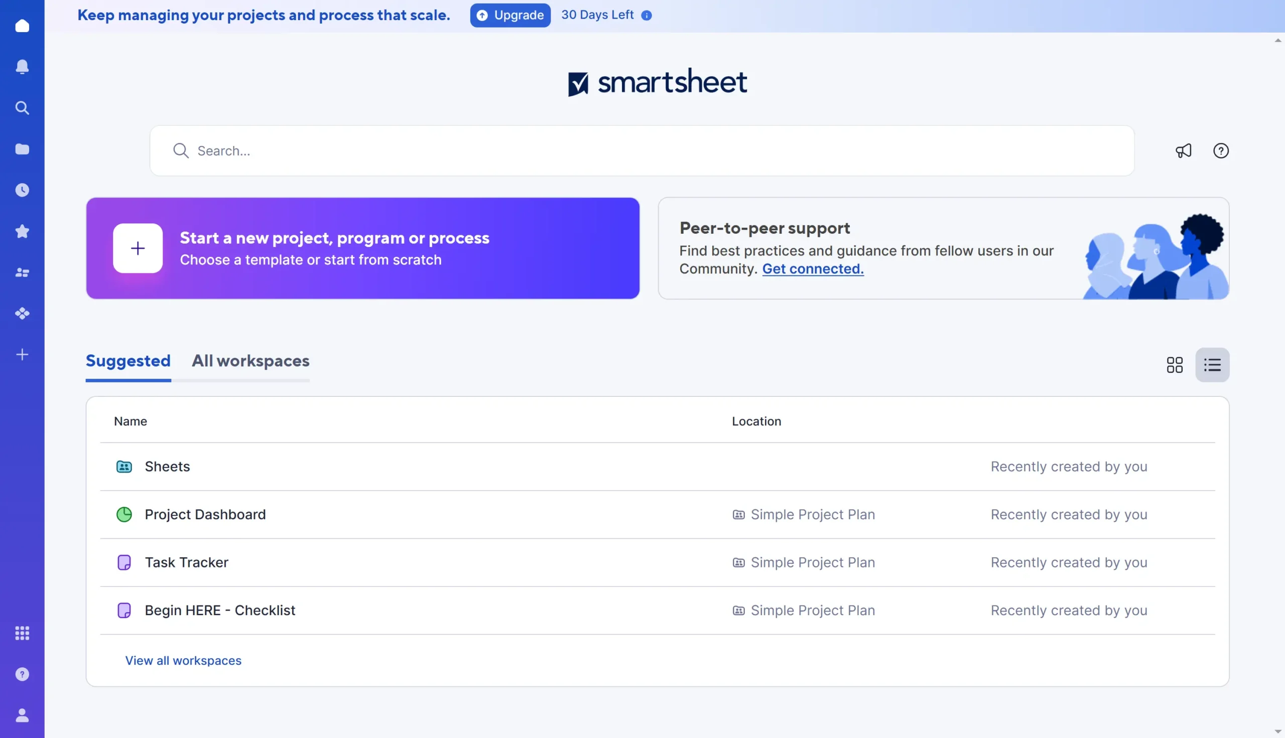This screenshot has width=1285, height=738.
Task: Open the app launcher grid in sidebar
Action: click(22, 633)
